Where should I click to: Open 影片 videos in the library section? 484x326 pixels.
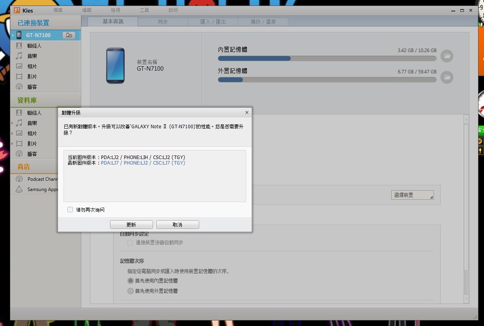pyautogui.click(x=32, y=144)
